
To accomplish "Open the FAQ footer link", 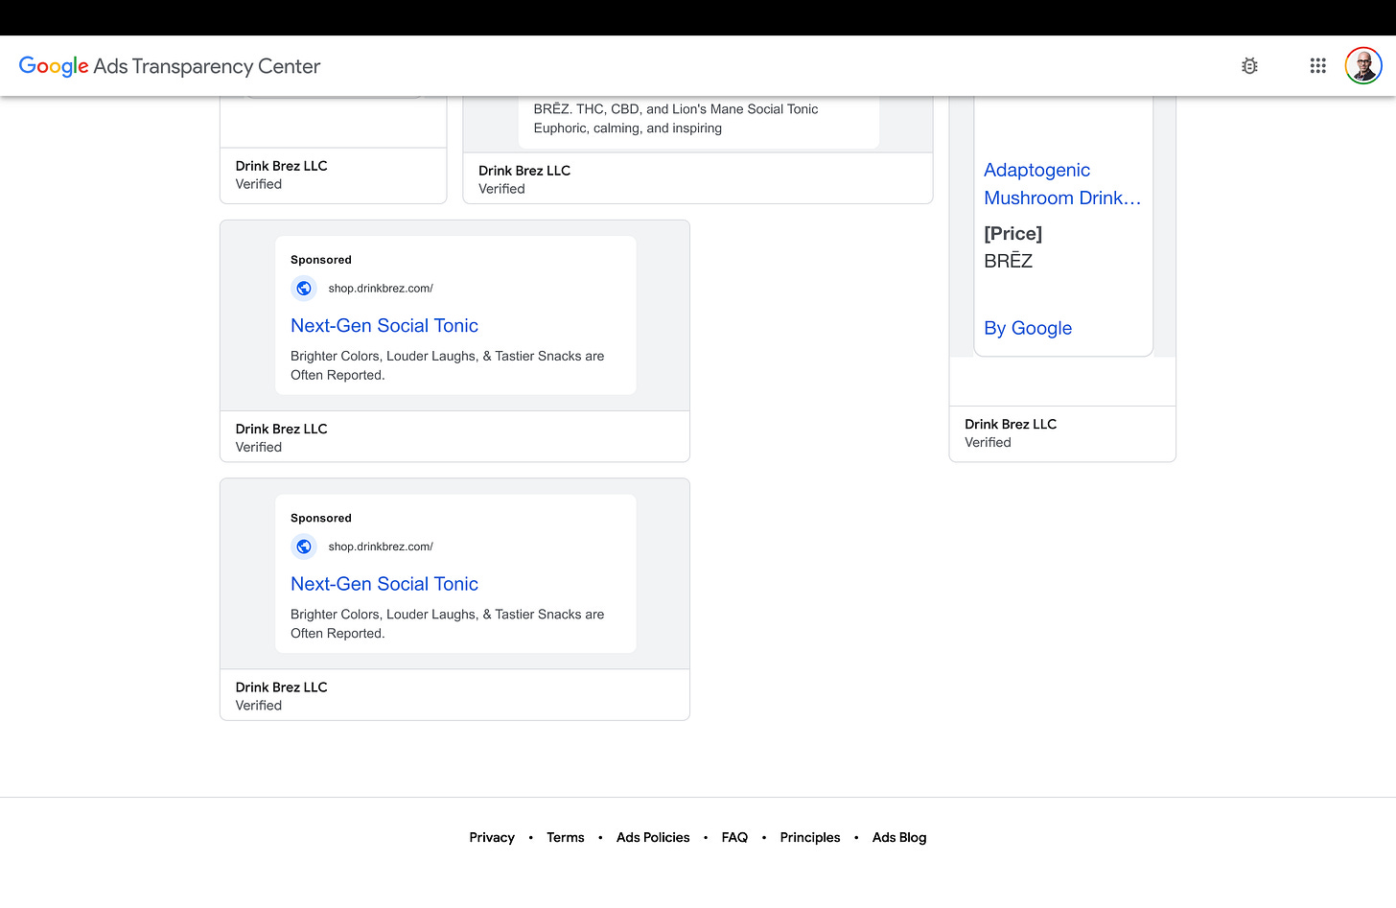I will click(734, 838).
